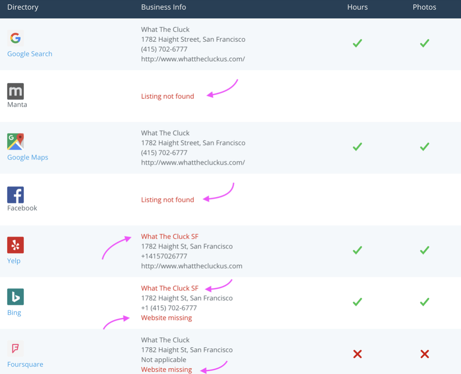Image resolution: width=461 pixels, height=374 pixels.
Task: Open the Google Maps directory link
Action: click(x=28, y=157)
